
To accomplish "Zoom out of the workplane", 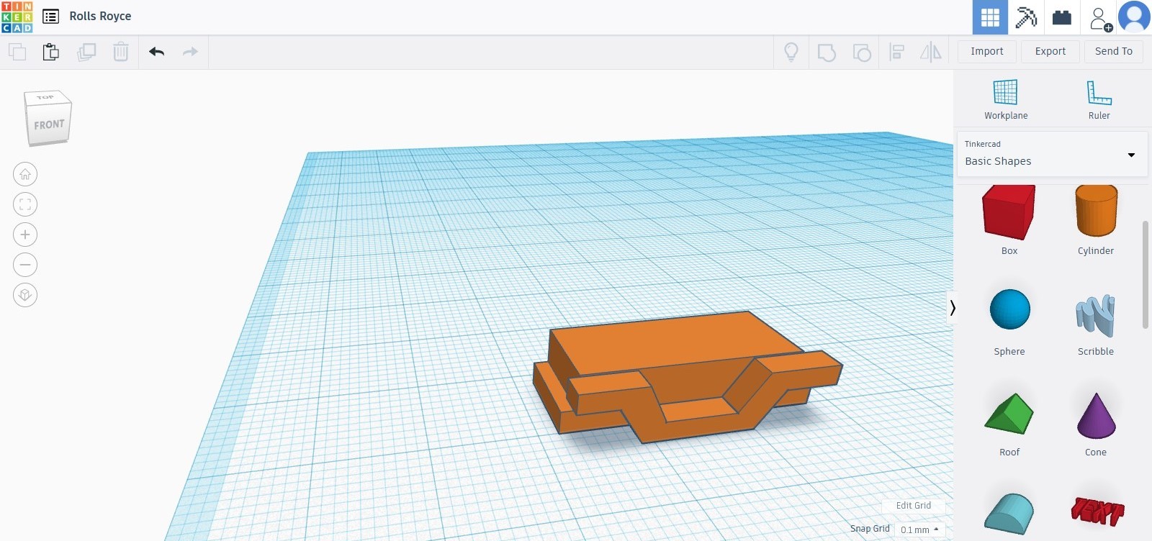I will (25, 265).
